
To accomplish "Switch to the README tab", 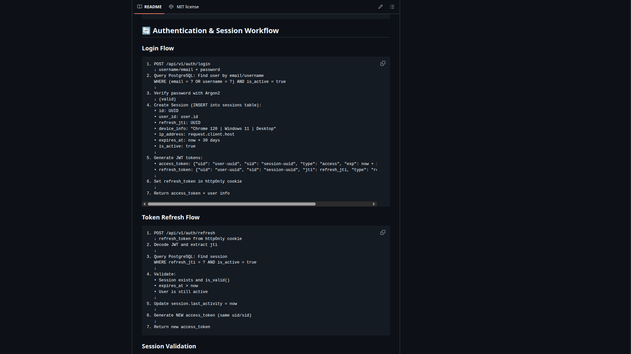I will coord(153,7).
